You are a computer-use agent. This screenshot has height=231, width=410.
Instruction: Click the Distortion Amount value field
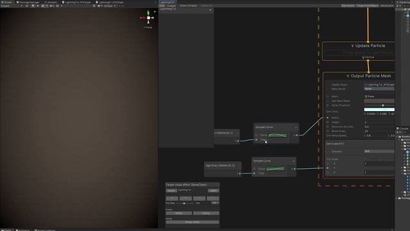tap(379, 127)
